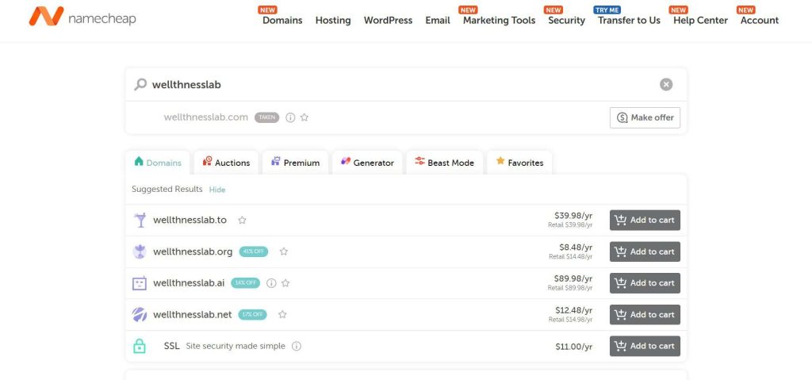Add wellthnesslab.ai to cart
This screenshot has height=380, width=812.
(x=645, y=283)
